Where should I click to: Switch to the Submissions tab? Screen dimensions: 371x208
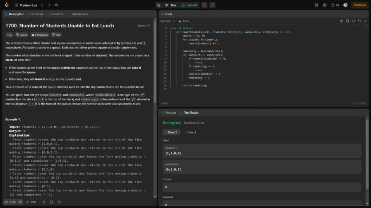78,14
